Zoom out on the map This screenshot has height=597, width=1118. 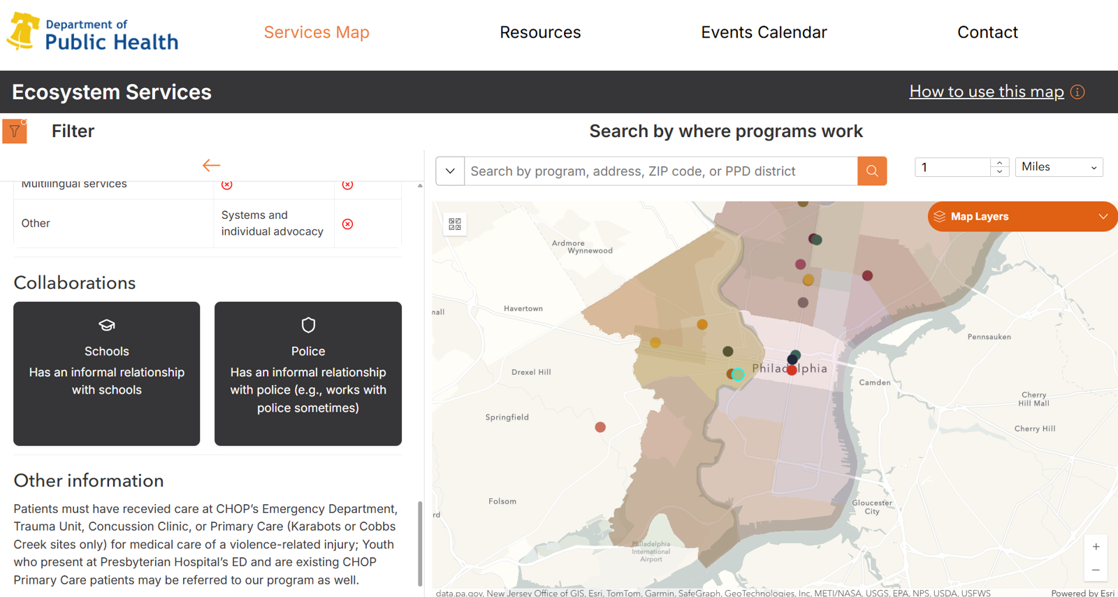[x=1095, y=570]
